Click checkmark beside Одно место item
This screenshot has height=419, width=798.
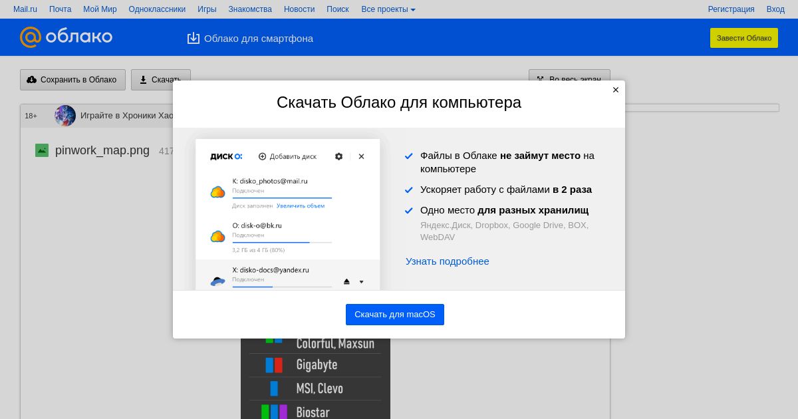point(409,211)
